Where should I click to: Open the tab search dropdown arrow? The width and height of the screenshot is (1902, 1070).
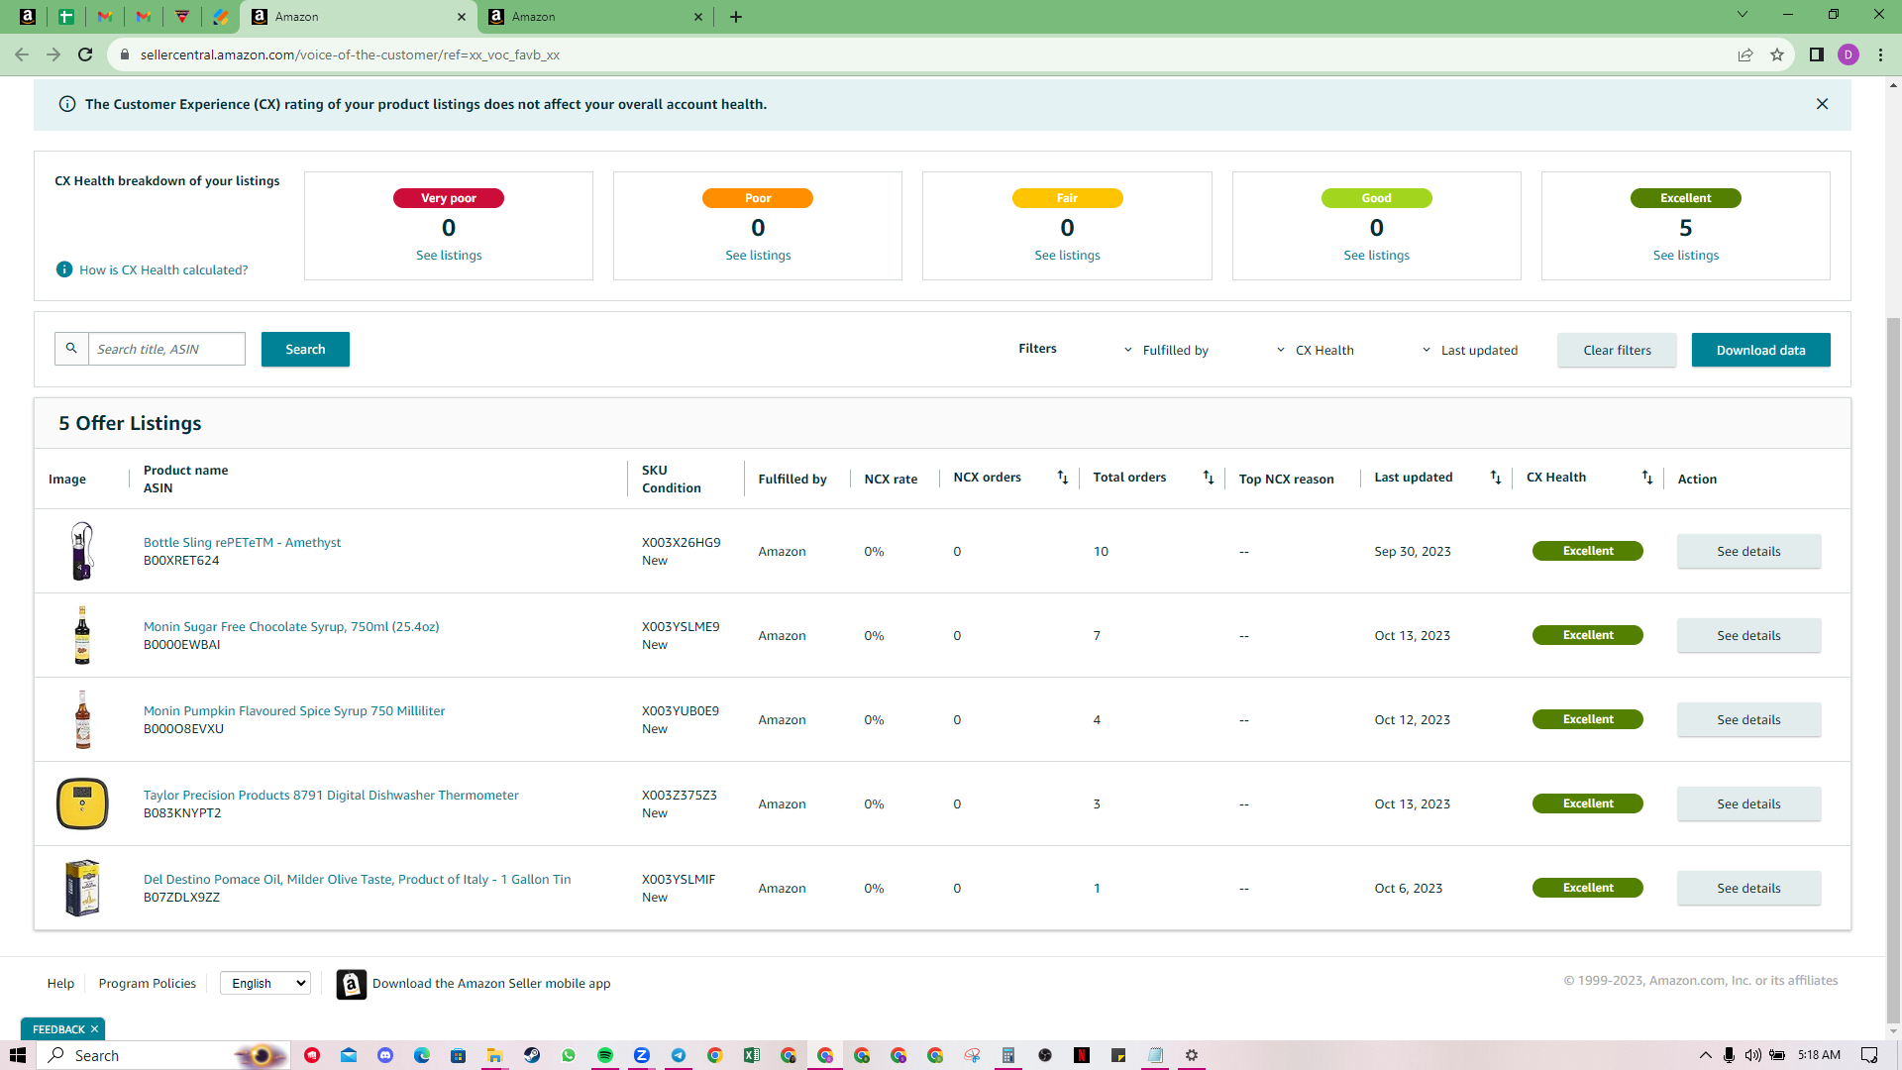point(1743,15)
